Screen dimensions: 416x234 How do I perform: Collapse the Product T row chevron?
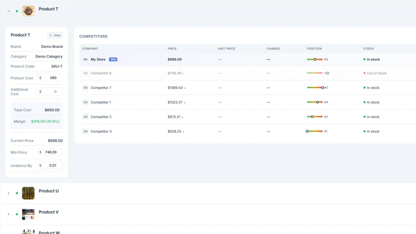coord(8,11)
